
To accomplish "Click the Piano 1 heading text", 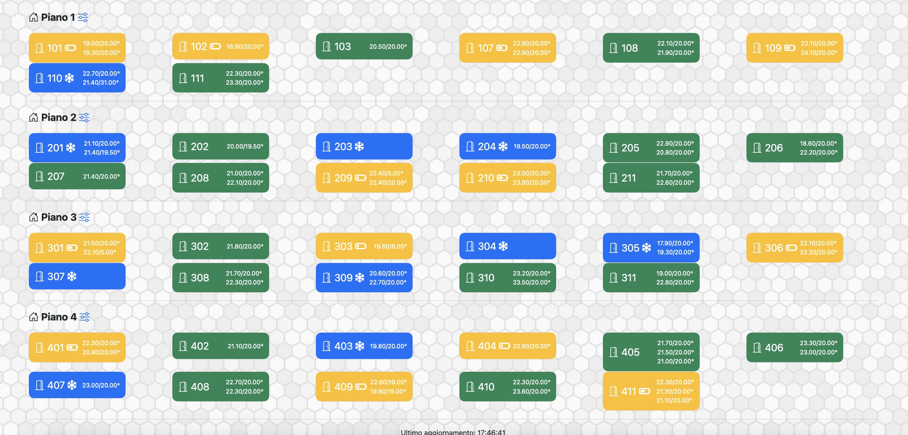I will pos(58,17).
